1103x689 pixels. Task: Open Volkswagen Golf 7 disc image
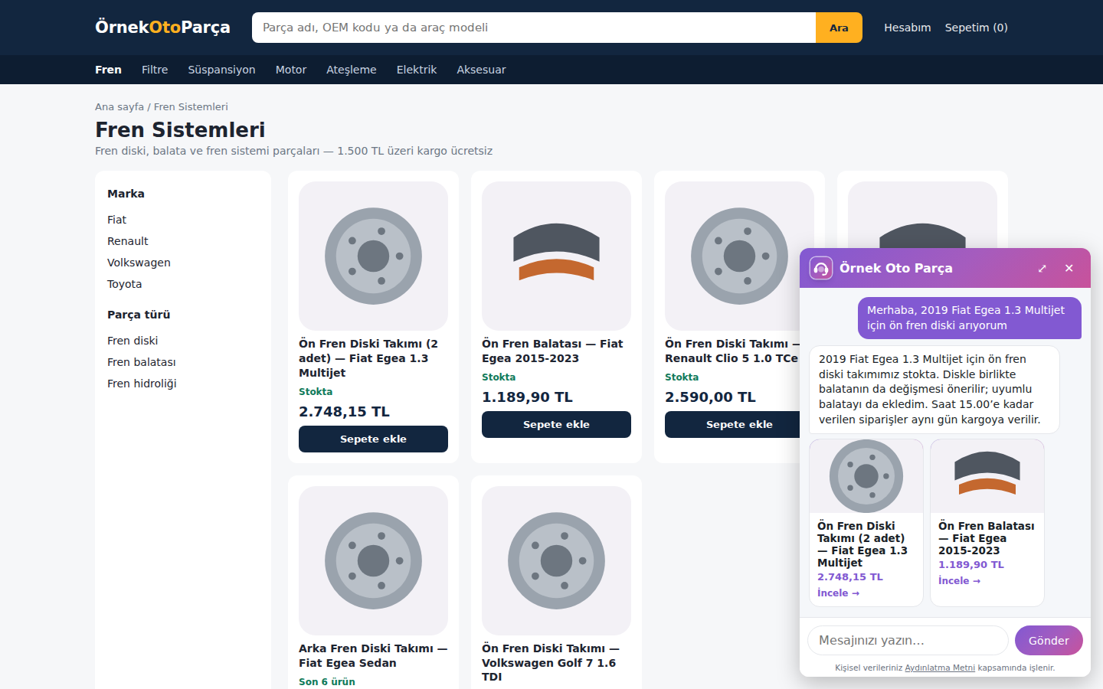click(x=556, y=560)
